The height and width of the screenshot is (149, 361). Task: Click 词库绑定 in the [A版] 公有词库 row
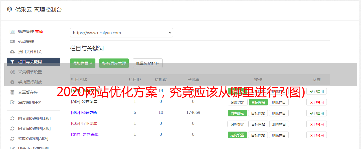(x=238, y=102)
